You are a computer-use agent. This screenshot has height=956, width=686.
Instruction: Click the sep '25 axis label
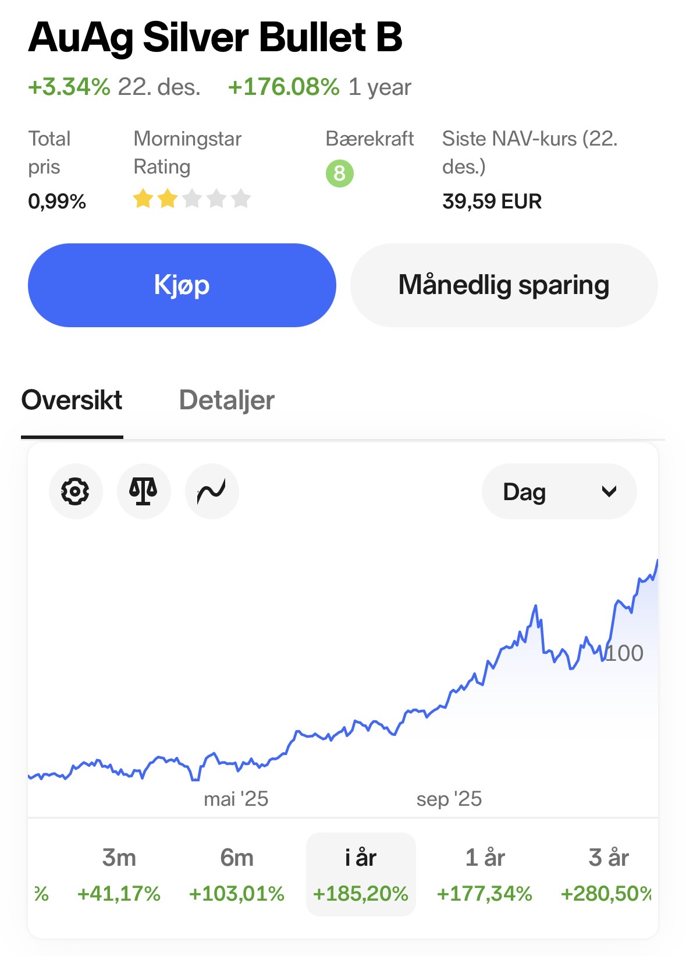pos(449,799)
